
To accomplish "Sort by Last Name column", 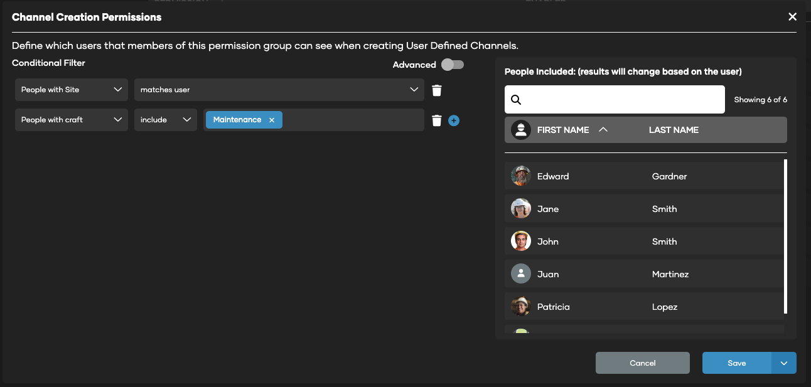I will pyautogui.click(x=674, y=130).
